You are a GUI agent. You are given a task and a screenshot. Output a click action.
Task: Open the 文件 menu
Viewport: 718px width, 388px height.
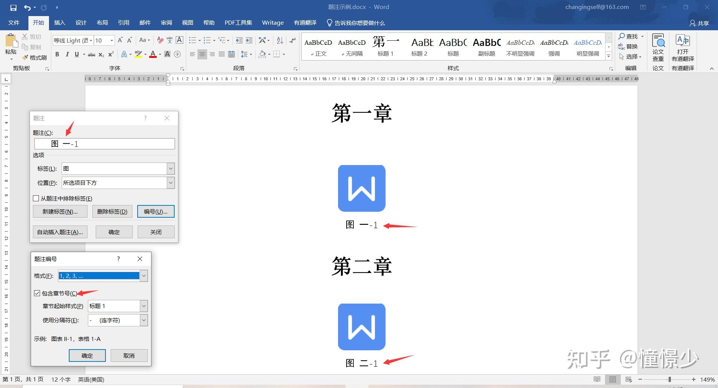[14, 23]
